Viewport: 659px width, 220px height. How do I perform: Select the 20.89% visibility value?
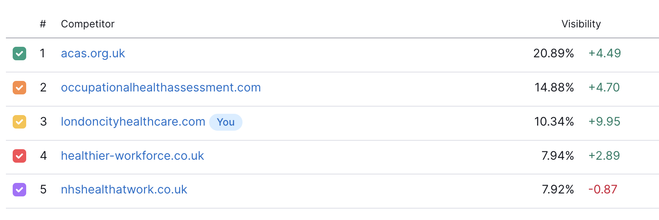click(553, 54)
